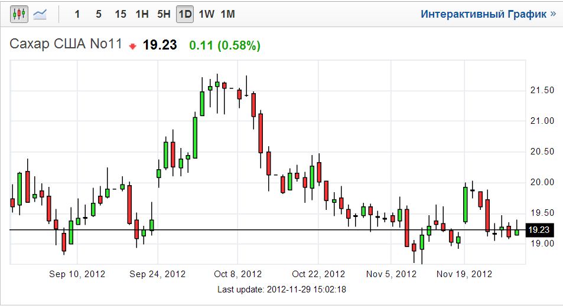563x306 pixels.
Task: Click the 19.23 price value in header
Action: (x=160, y=45)
